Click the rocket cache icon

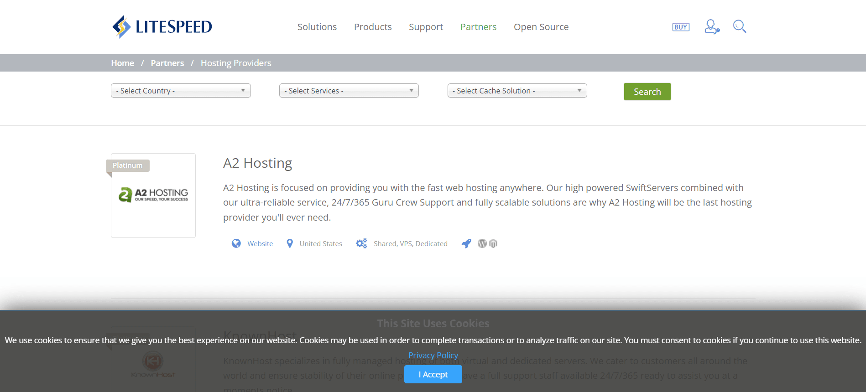click(466, 243)
